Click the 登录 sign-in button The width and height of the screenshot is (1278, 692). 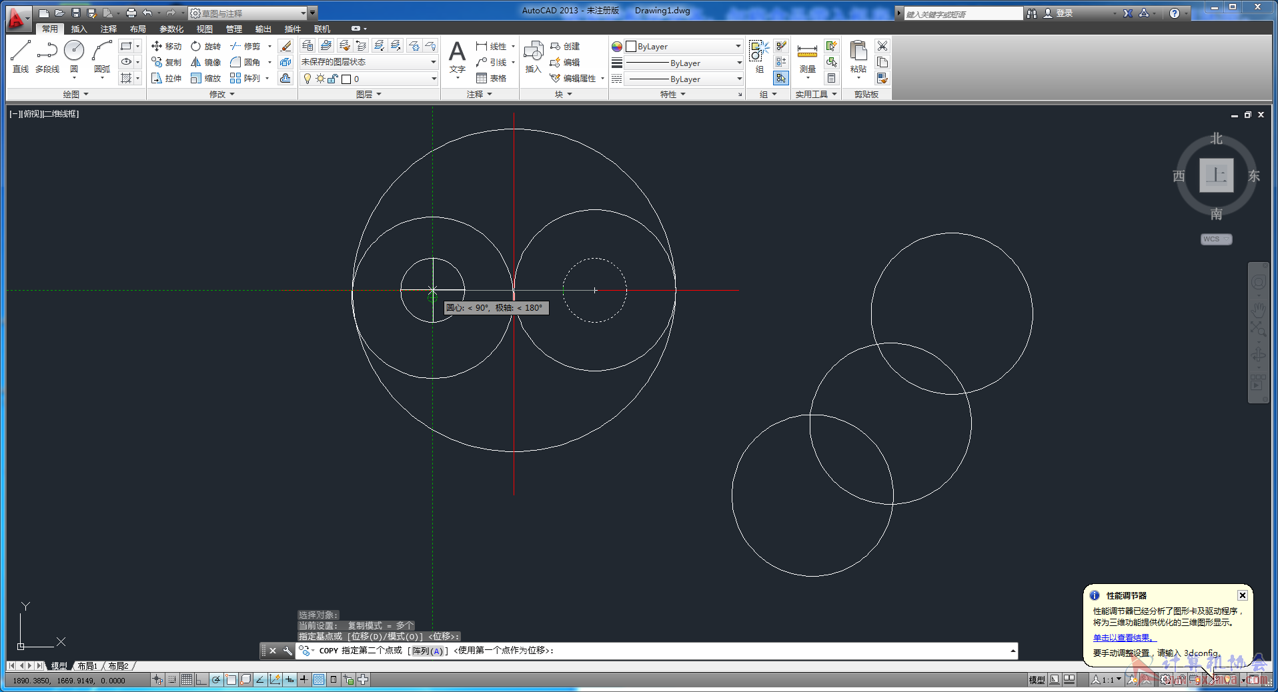click(1058, 13)
